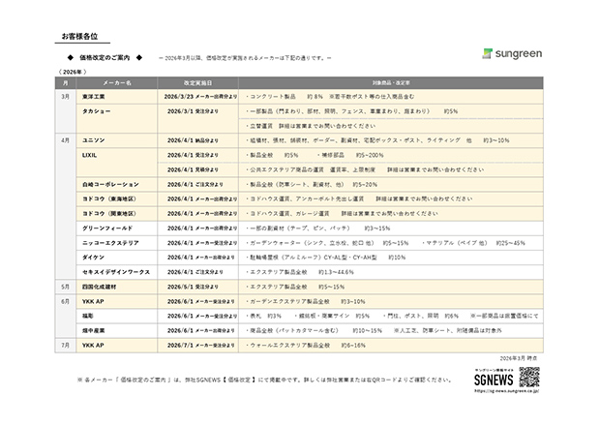Click the メーカー名 column header
The image size is (600, 426).
tap(117, 83)
